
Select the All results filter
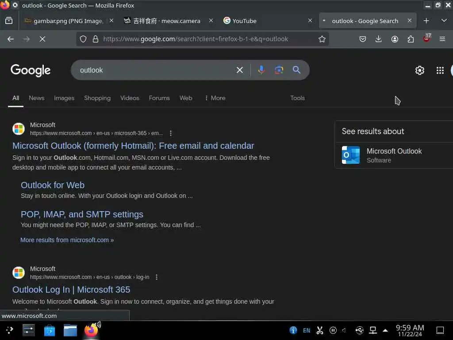[x=15, y=98]
